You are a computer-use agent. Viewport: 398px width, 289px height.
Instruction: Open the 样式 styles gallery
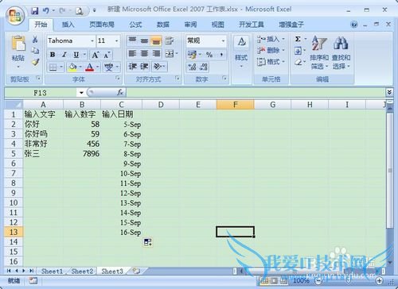coord(241,52)
